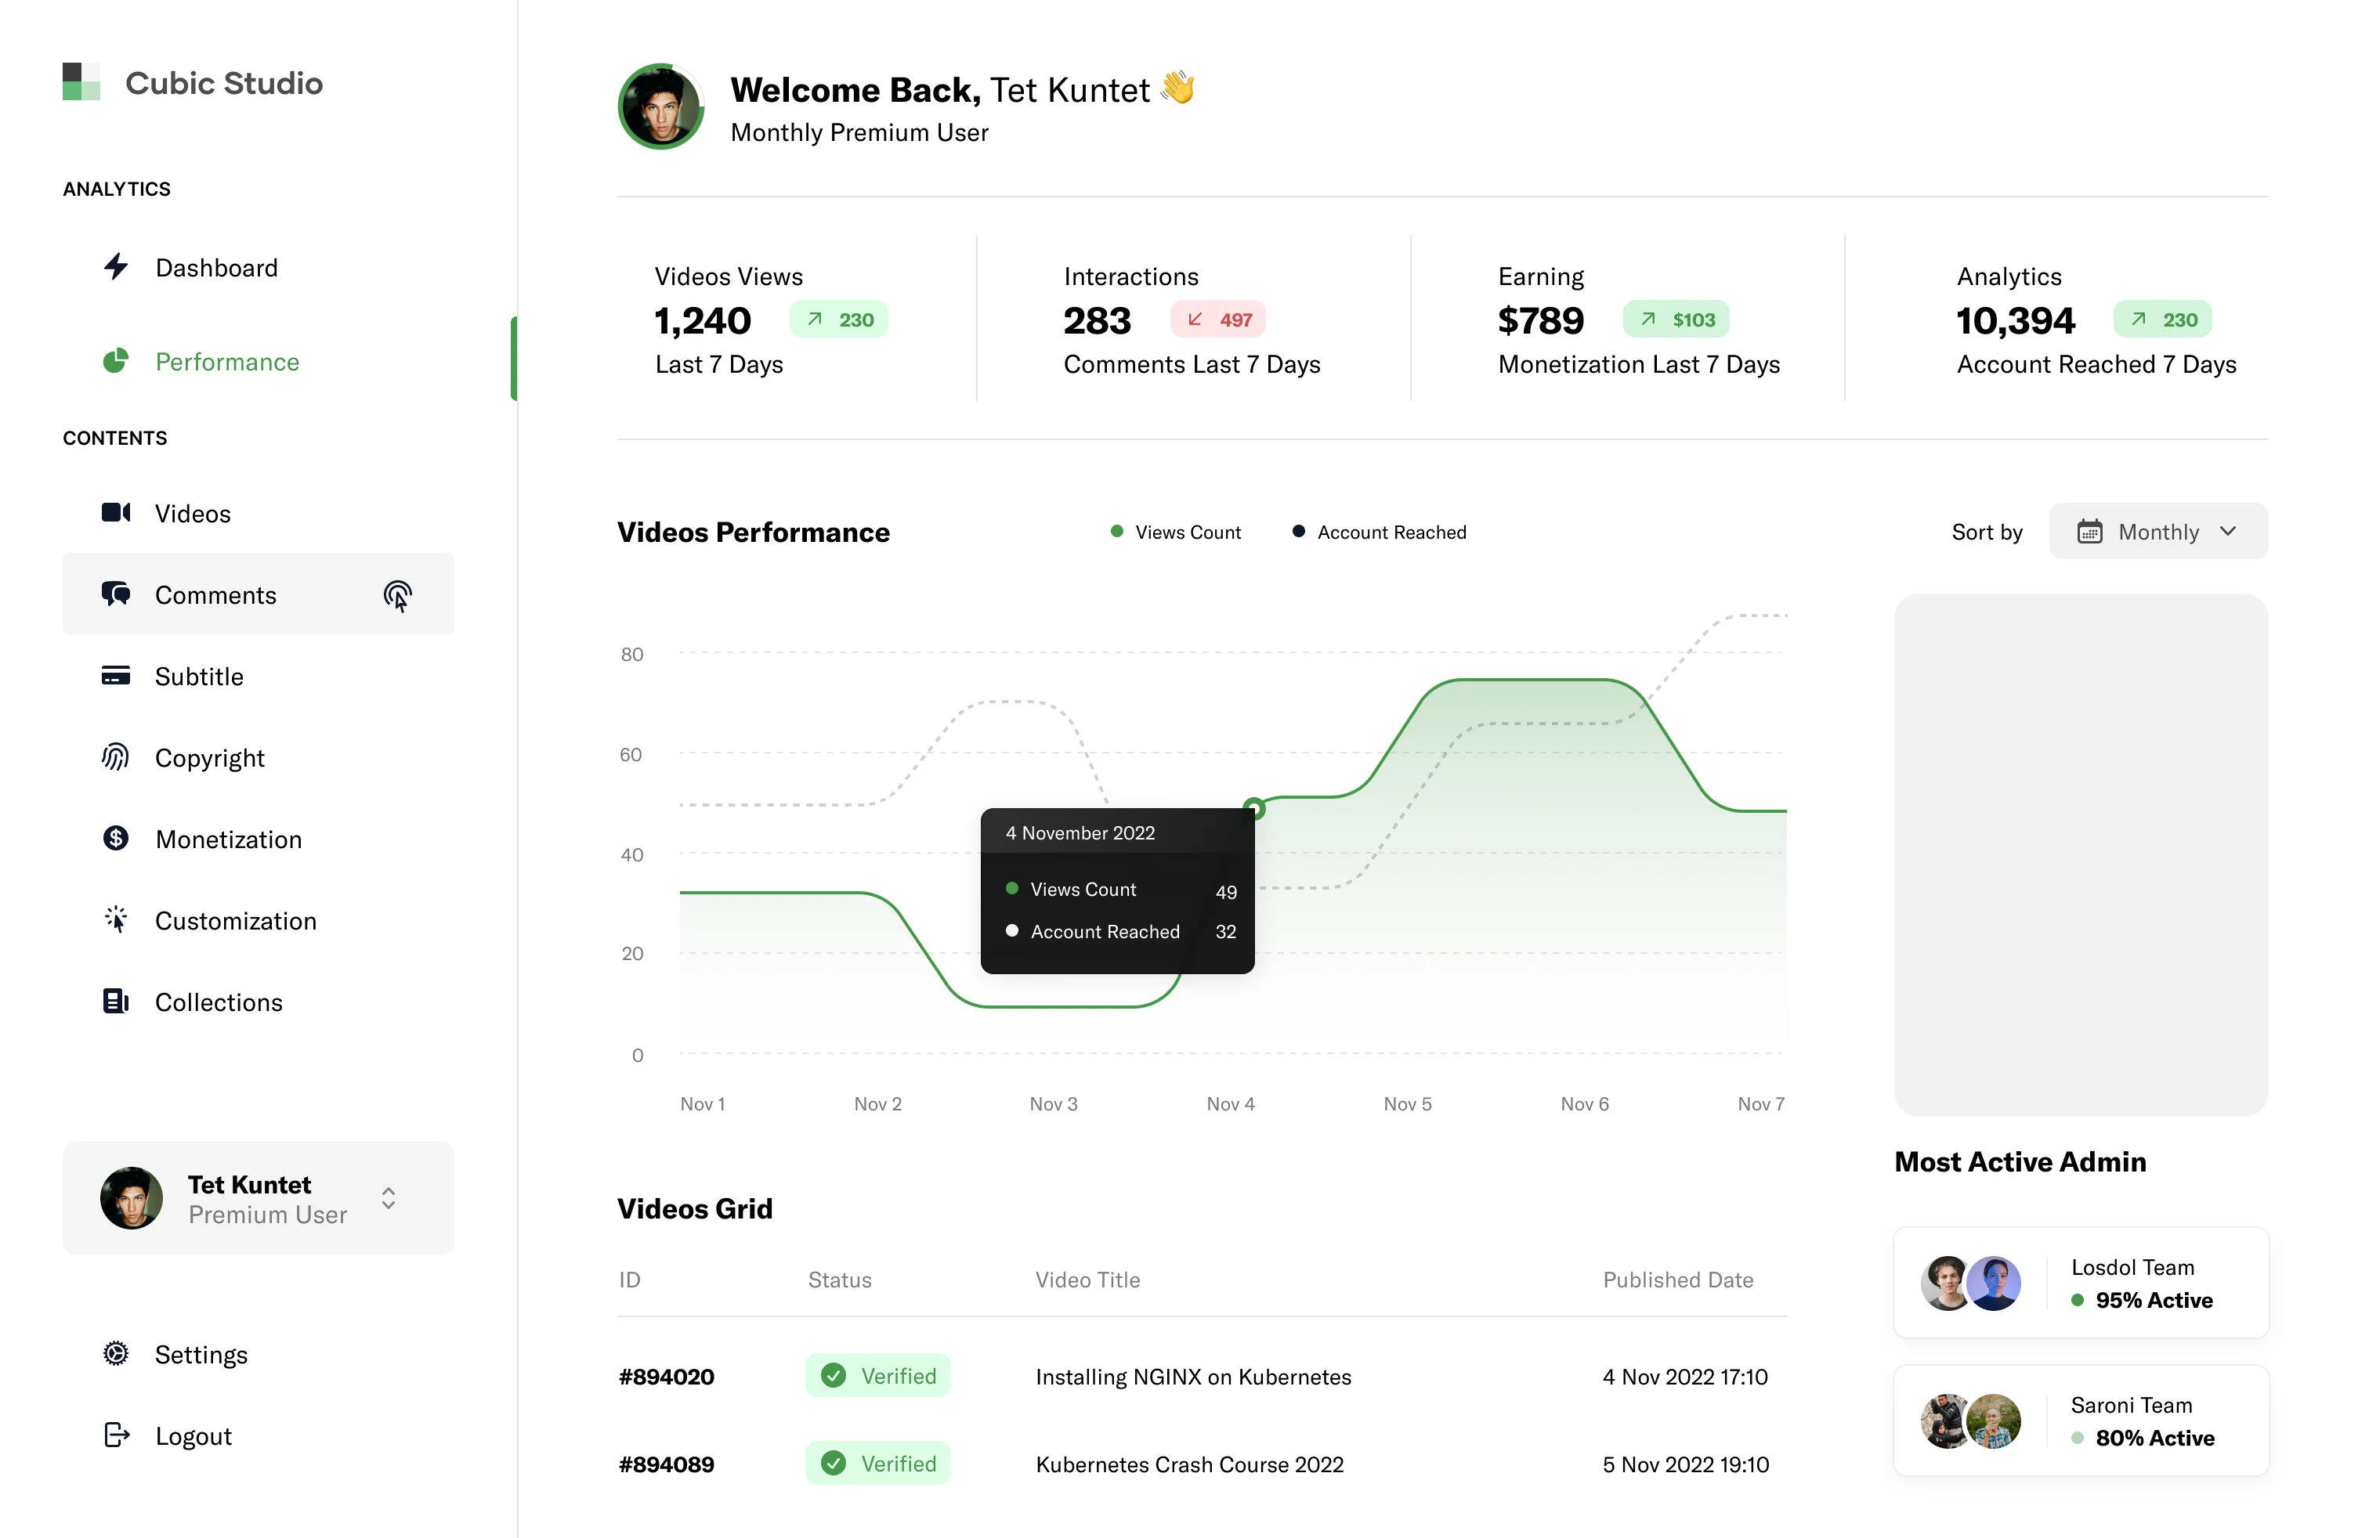Open the Kubernetes Crash Course 2022 video

(1188, 1464)
